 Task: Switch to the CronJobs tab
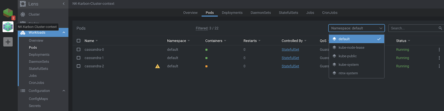coord(330,13)
